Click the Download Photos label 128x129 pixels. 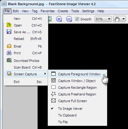(27, 61)
